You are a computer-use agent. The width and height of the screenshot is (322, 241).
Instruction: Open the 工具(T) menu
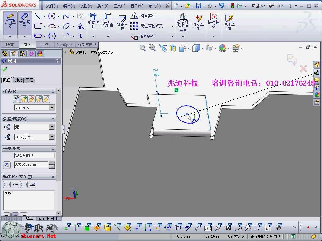click(119, 6)
